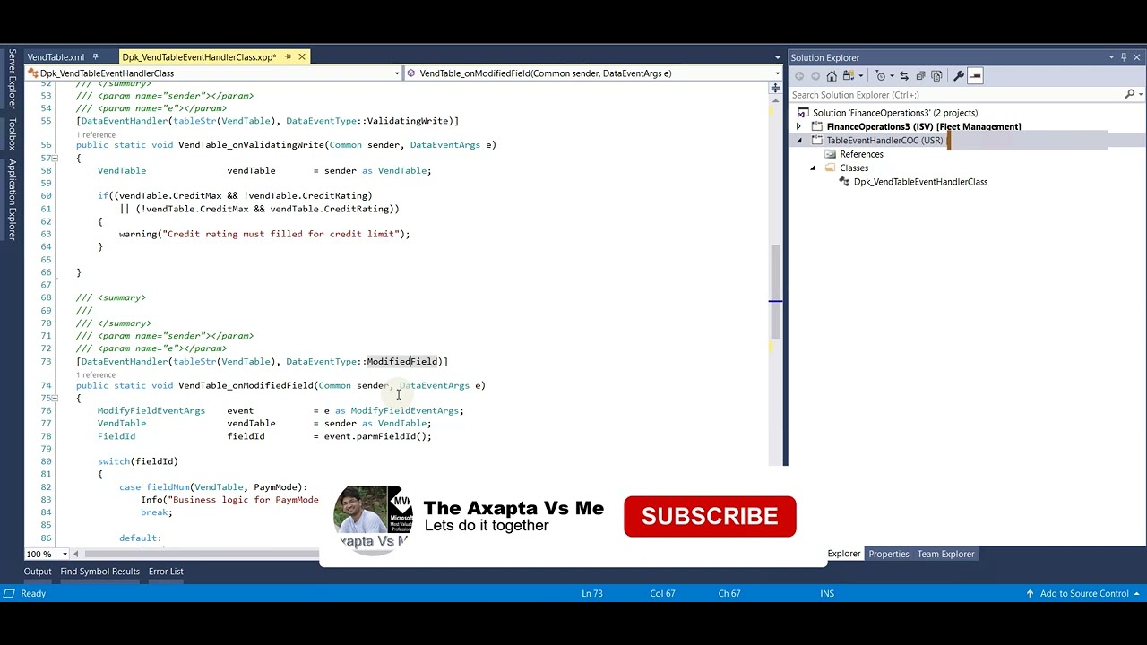Toggle Preview Selected Items button
The height and width of the screenshot is (645, 1147).
(975, 76)
